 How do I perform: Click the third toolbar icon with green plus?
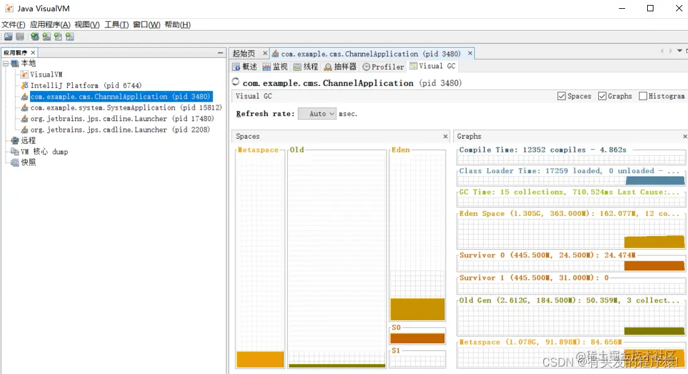[35, 37]
